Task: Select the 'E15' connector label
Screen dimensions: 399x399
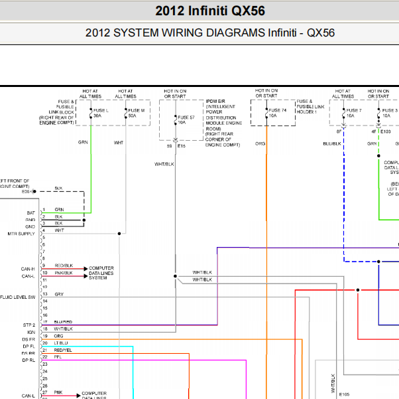Action: click(182, 146)
